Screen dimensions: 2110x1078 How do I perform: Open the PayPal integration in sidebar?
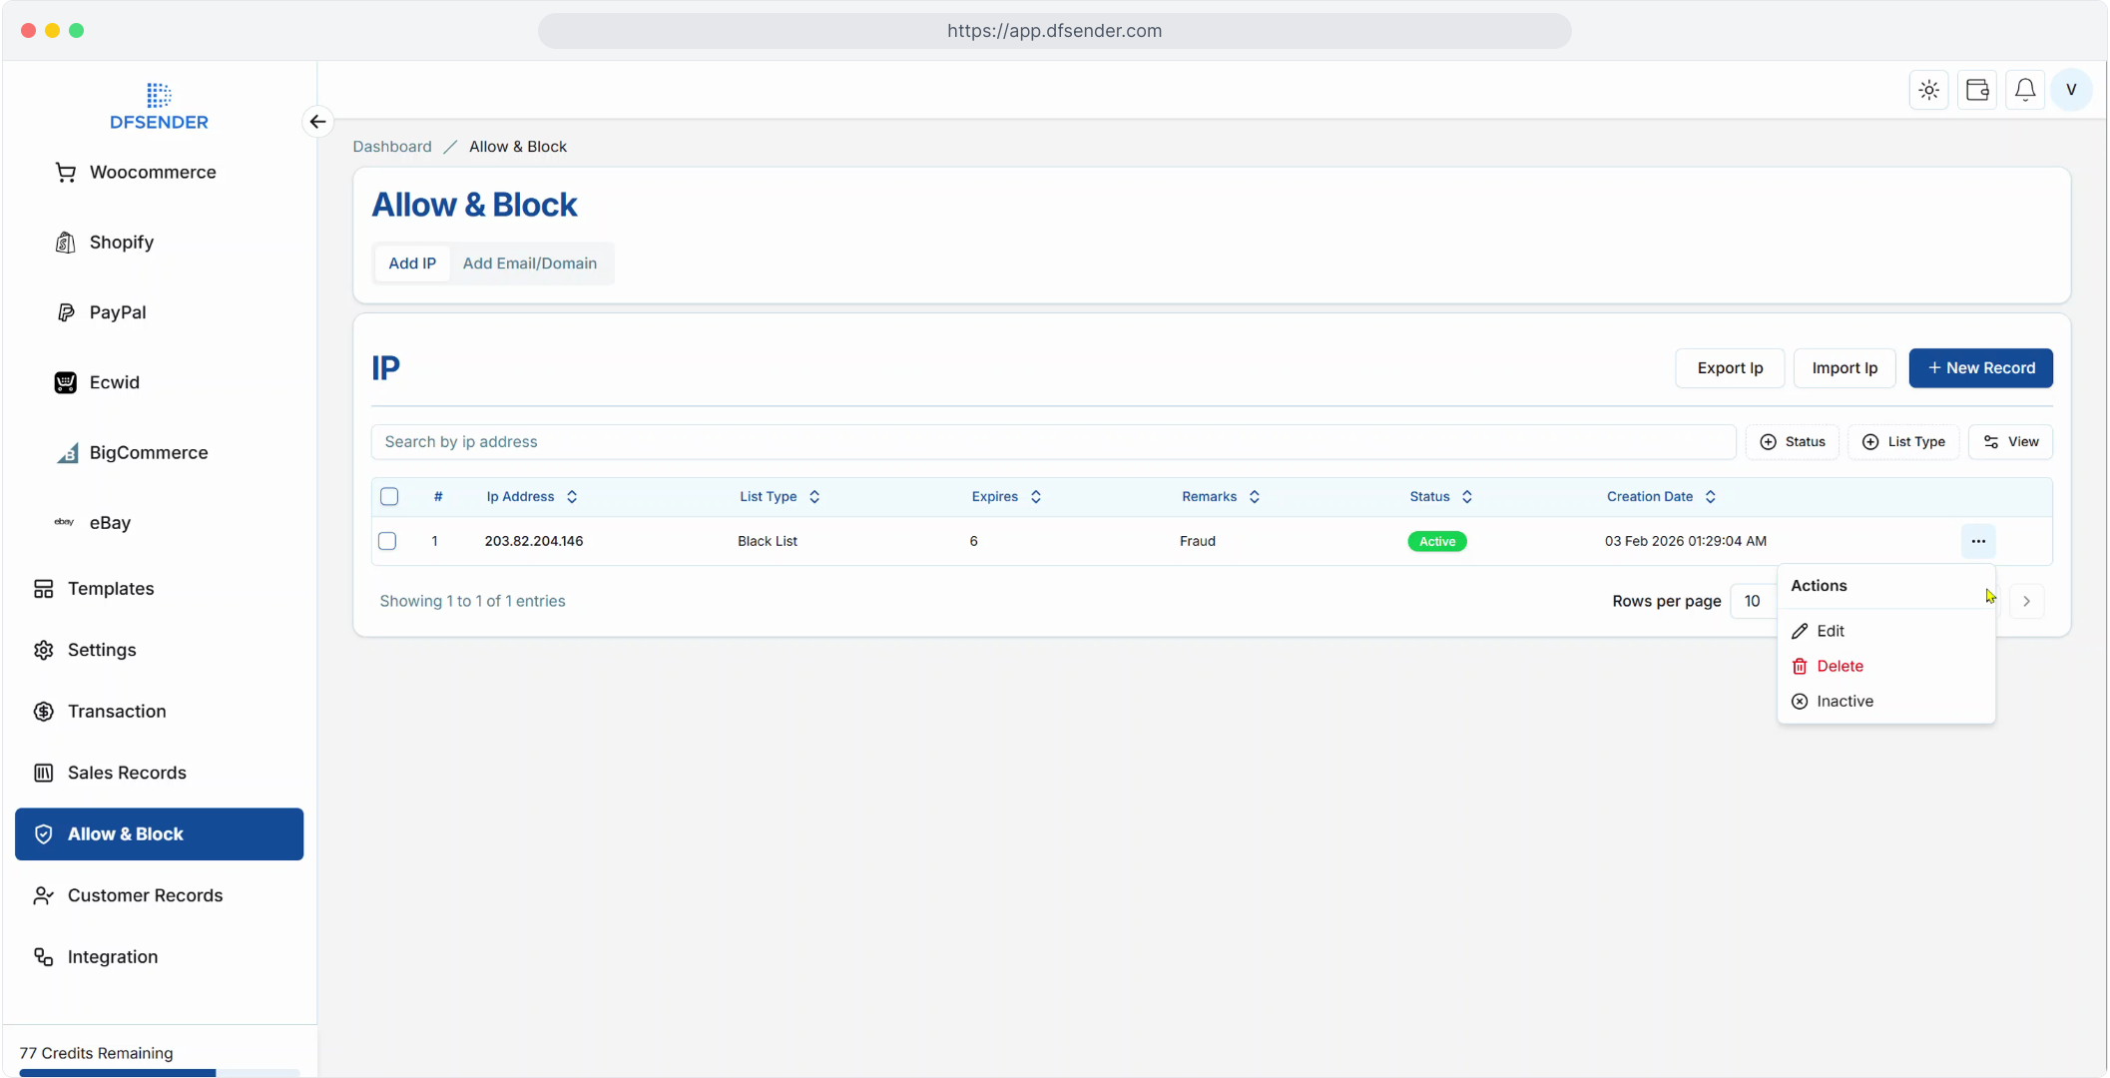(x=117, y=312)
